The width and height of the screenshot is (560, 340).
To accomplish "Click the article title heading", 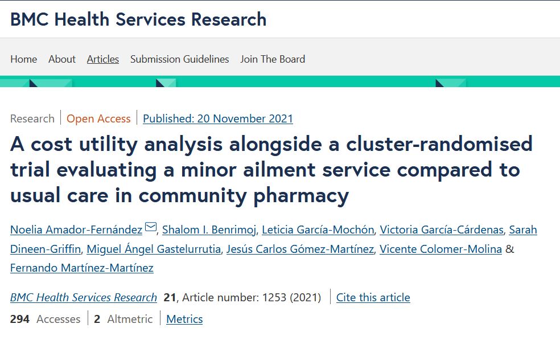I will pyautogui.click(x=271, y=170).
